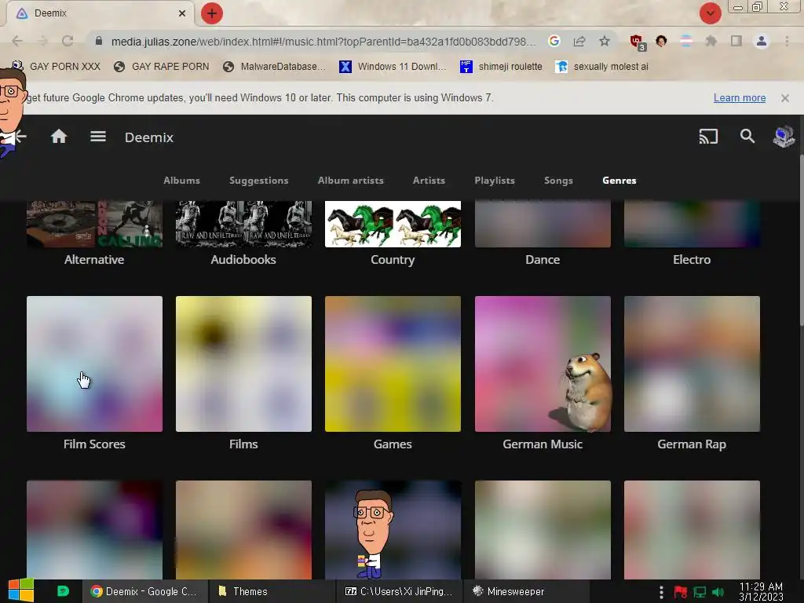Switch to the Playlists tab

(495, 181)
